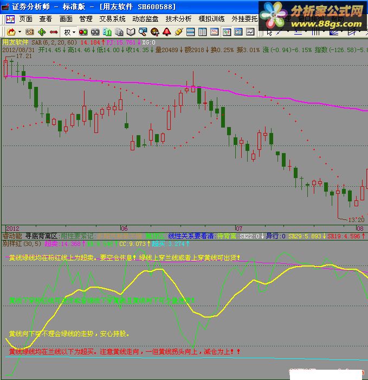
Task: Click the magnifier stock search icon
Action: tap(143, 32)
